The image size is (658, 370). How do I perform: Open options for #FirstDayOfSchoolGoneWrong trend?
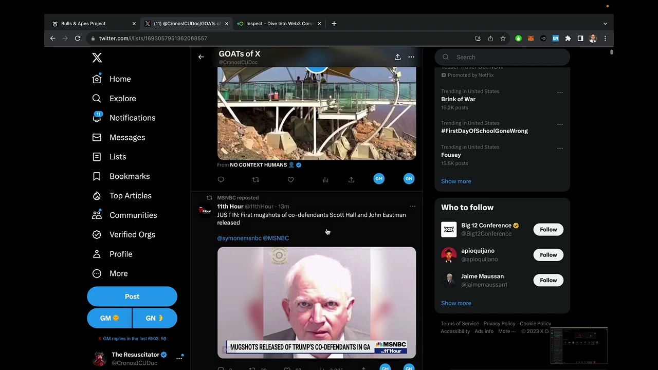point(560,124)
